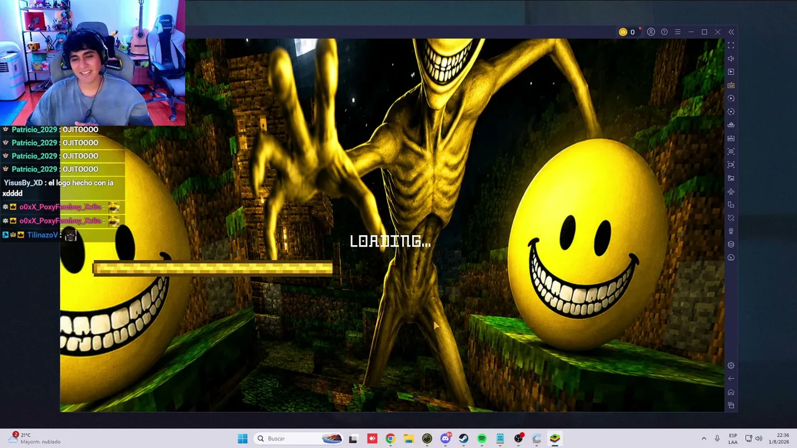Rotate the screen using sidebar icon
797x448 pixels.
[731, 205]
